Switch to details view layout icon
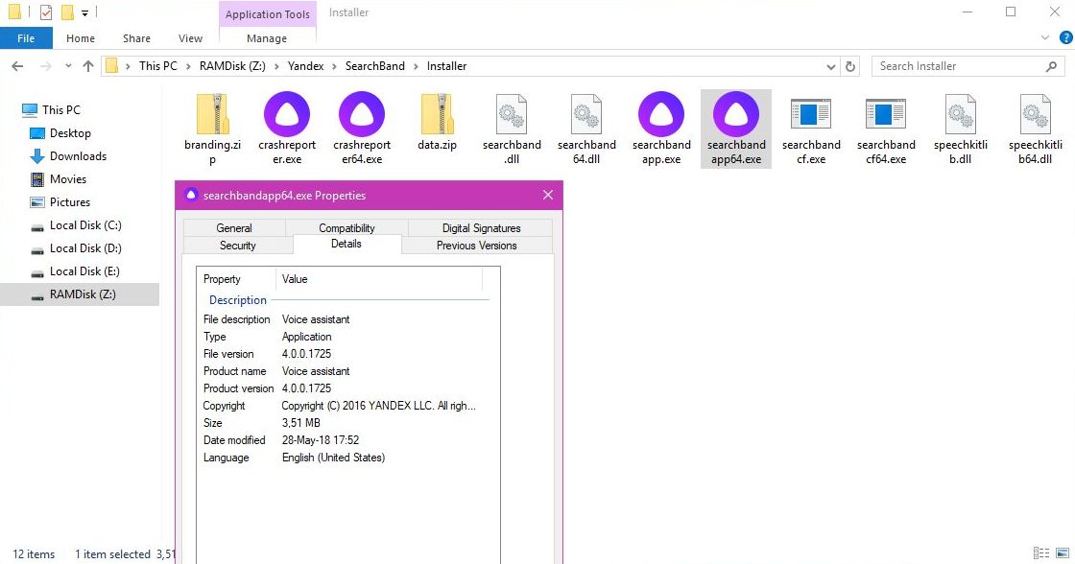 [x=1041, y=553]
